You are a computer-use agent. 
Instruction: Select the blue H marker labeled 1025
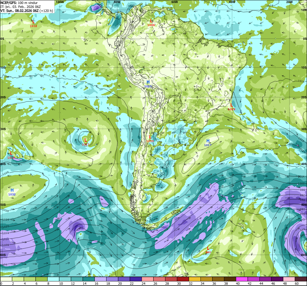pos(148,82)
